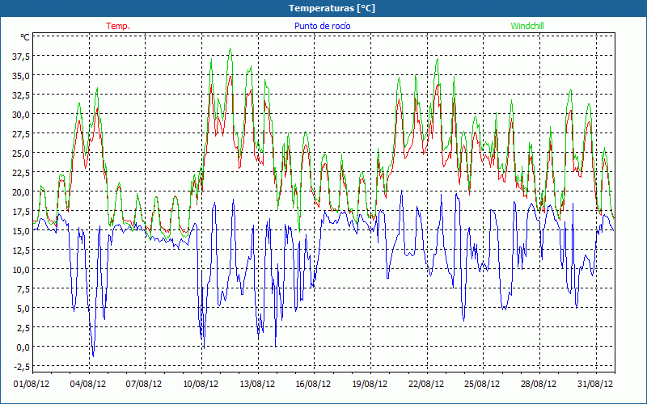Click the °C unit label on axis
Viewport: 647px width, 404px height.
pyautogui.click(x=25, y=37)
